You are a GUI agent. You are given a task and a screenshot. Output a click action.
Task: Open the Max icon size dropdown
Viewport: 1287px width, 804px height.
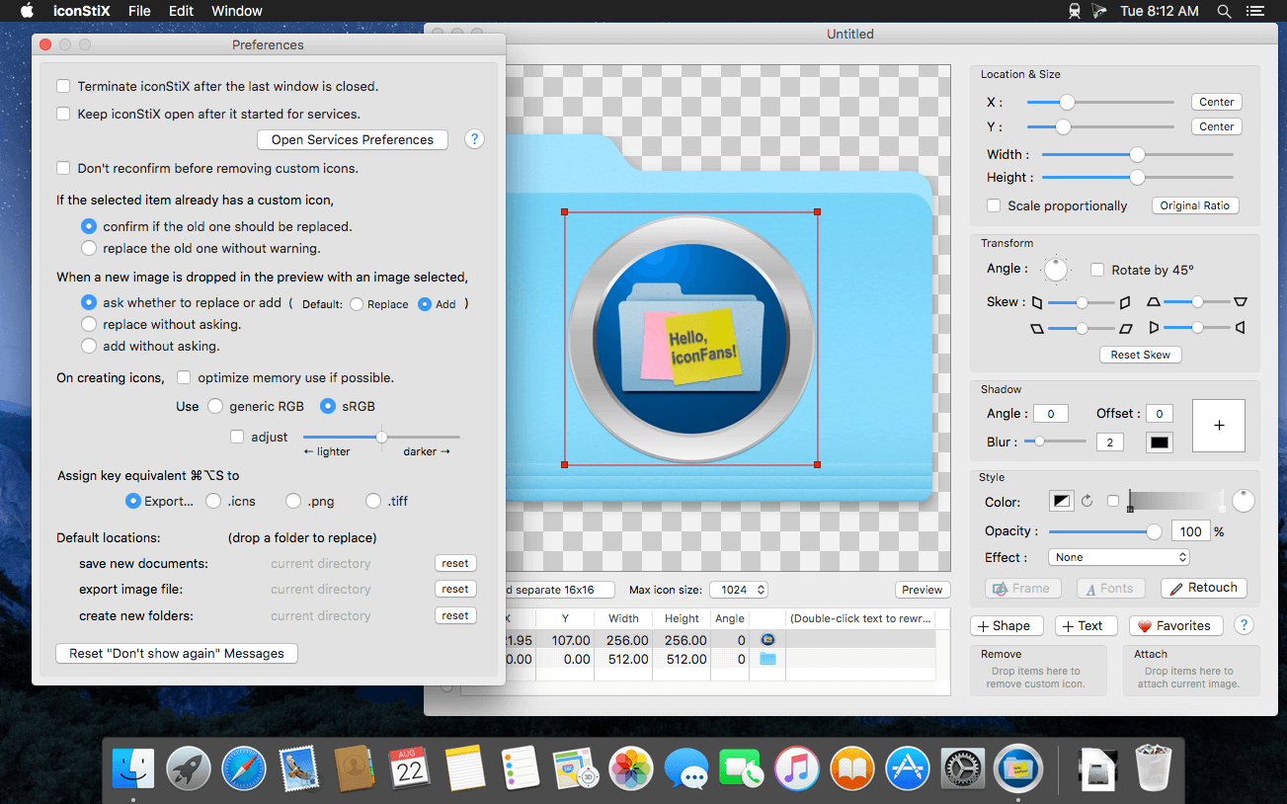coord(739,590)
